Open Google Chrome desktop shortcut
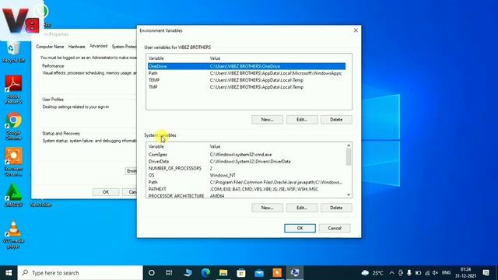The width and height of the screenshot is (498, 280). tap(13, 126)
